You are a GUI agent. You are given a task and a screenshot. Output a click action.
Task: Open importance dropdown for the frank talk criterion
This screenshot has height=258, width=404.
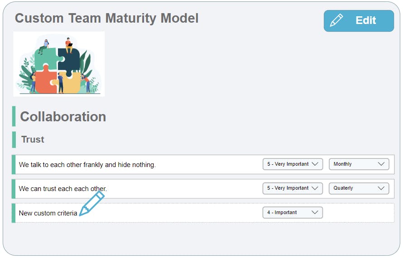pyautogui.click(x=292, y=164)
